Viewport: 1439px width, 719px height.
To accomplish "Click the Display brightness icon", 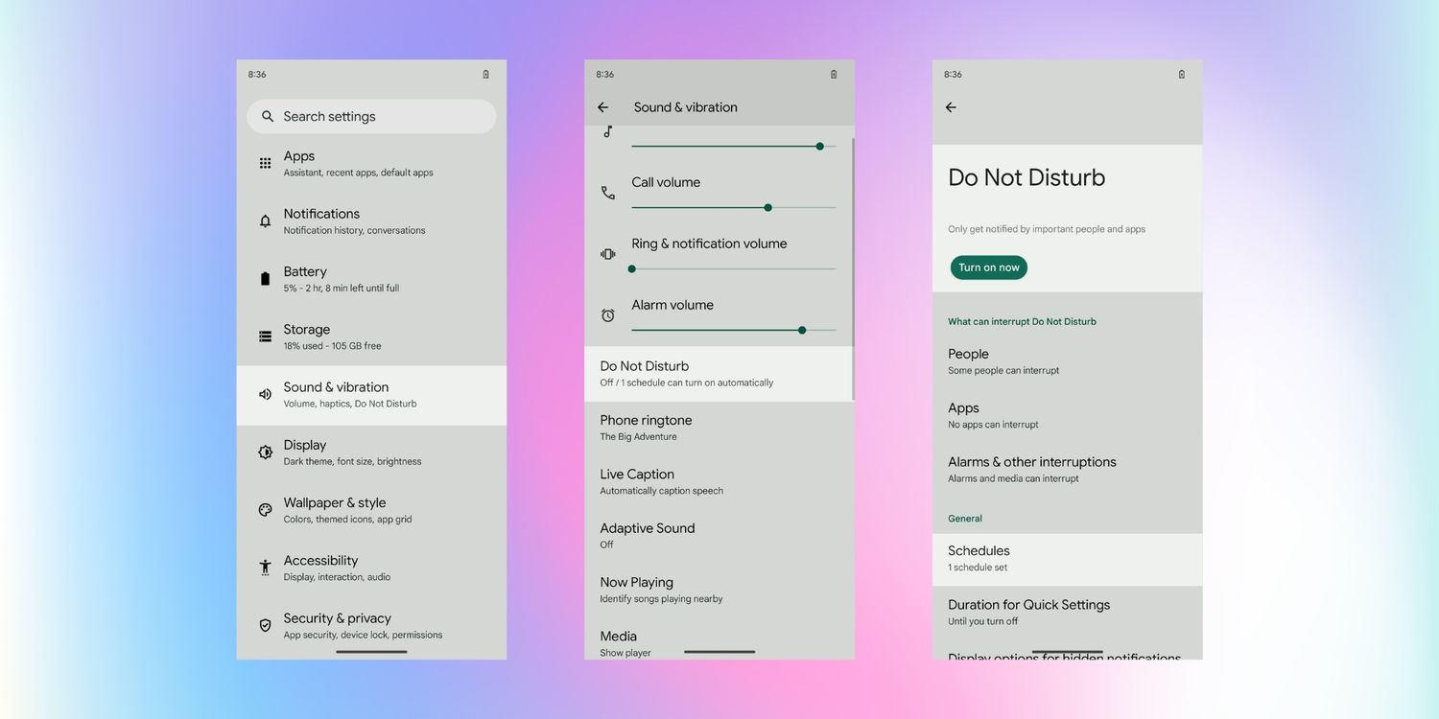I will click(x=266, y=452).
